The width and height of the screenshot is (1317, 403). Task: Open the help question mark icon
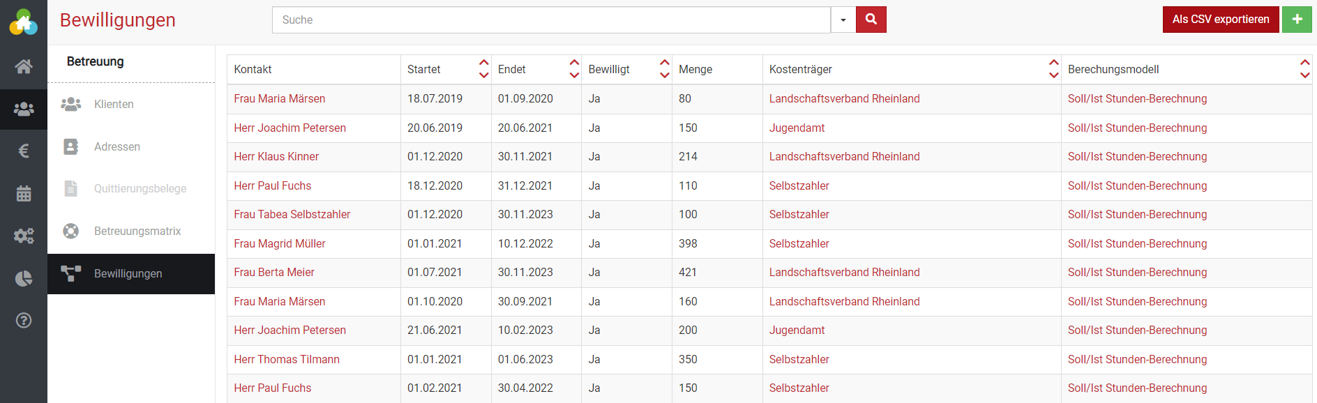[24, 321]
